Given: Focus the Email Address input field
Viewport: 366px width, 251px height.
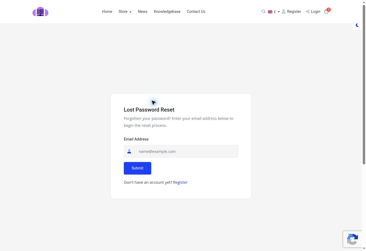Looking at the screenshot, I should click(186, 151).
